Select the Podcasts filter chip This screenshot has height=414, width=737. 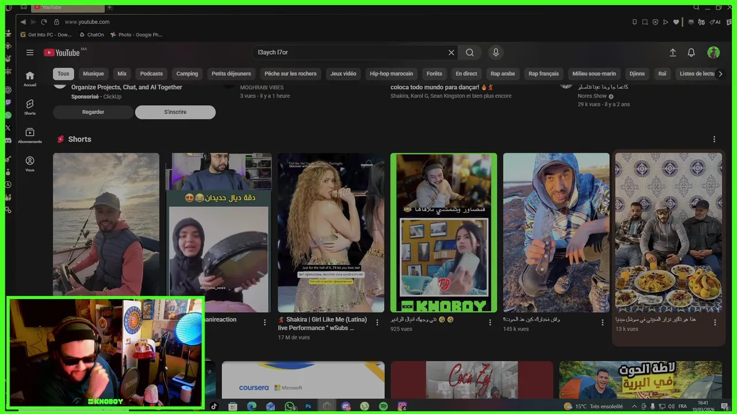[x=151, y=74]
